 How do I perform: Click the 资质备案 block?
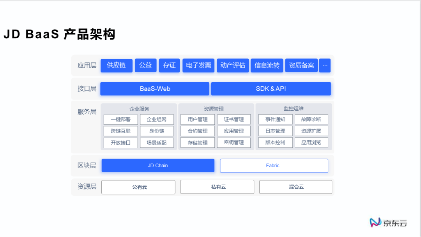(301, 65)
